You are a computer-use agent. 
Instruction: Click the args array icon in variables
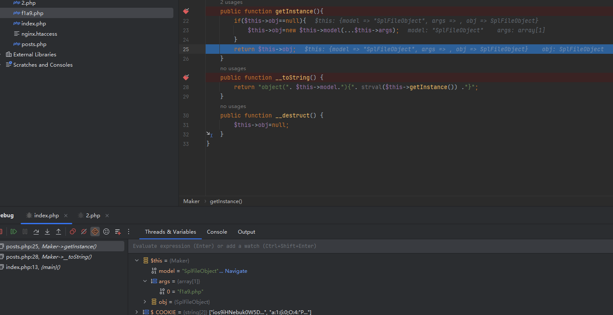(x=154, y=281)
